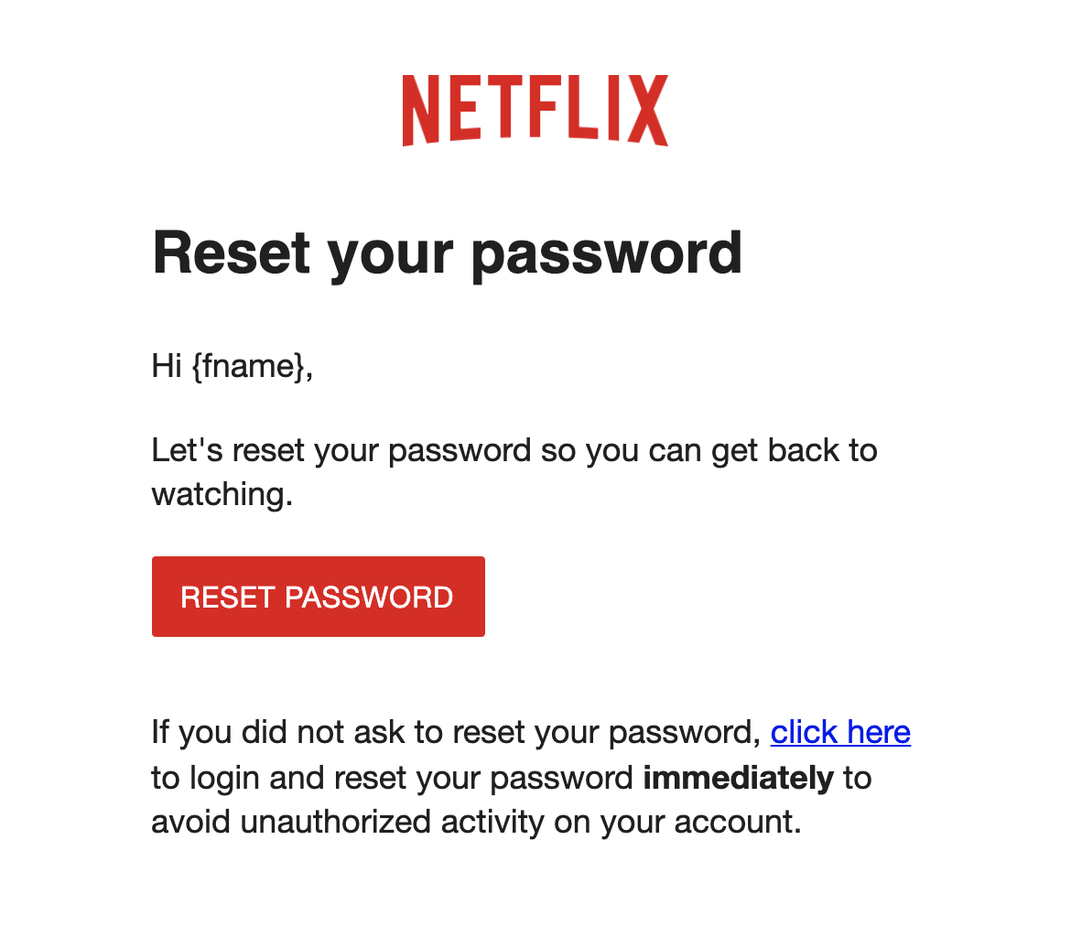Image resolution: width=1071 pixels, height=926 pixels.
Task: Click the blue underlined hyperlink
Action: coord(840,731)
